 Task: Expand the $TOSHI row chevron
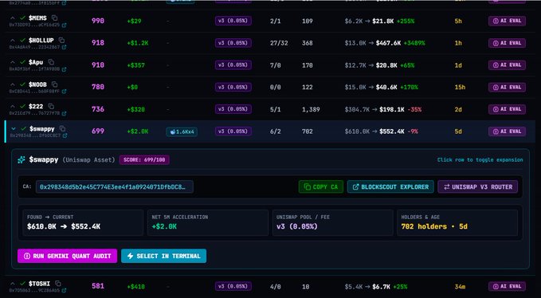13,284
